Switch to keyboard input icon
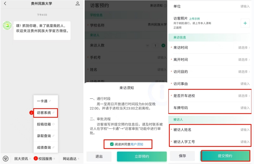Screen dimensions: 254x164 click(x=6, y=158)
